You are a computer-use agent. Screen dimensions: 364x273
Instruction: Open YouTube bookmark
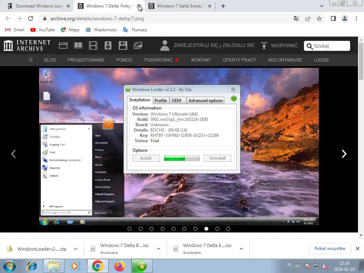(x=43, y=30)
